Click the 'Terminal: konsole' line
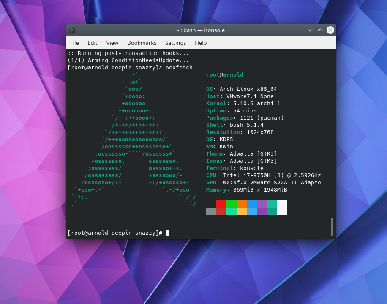387x304 pixels. point(235,168)
